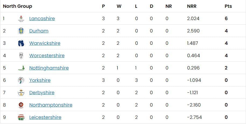
Task: Go to the Warwickshire team page
Action: pos(45,43)
